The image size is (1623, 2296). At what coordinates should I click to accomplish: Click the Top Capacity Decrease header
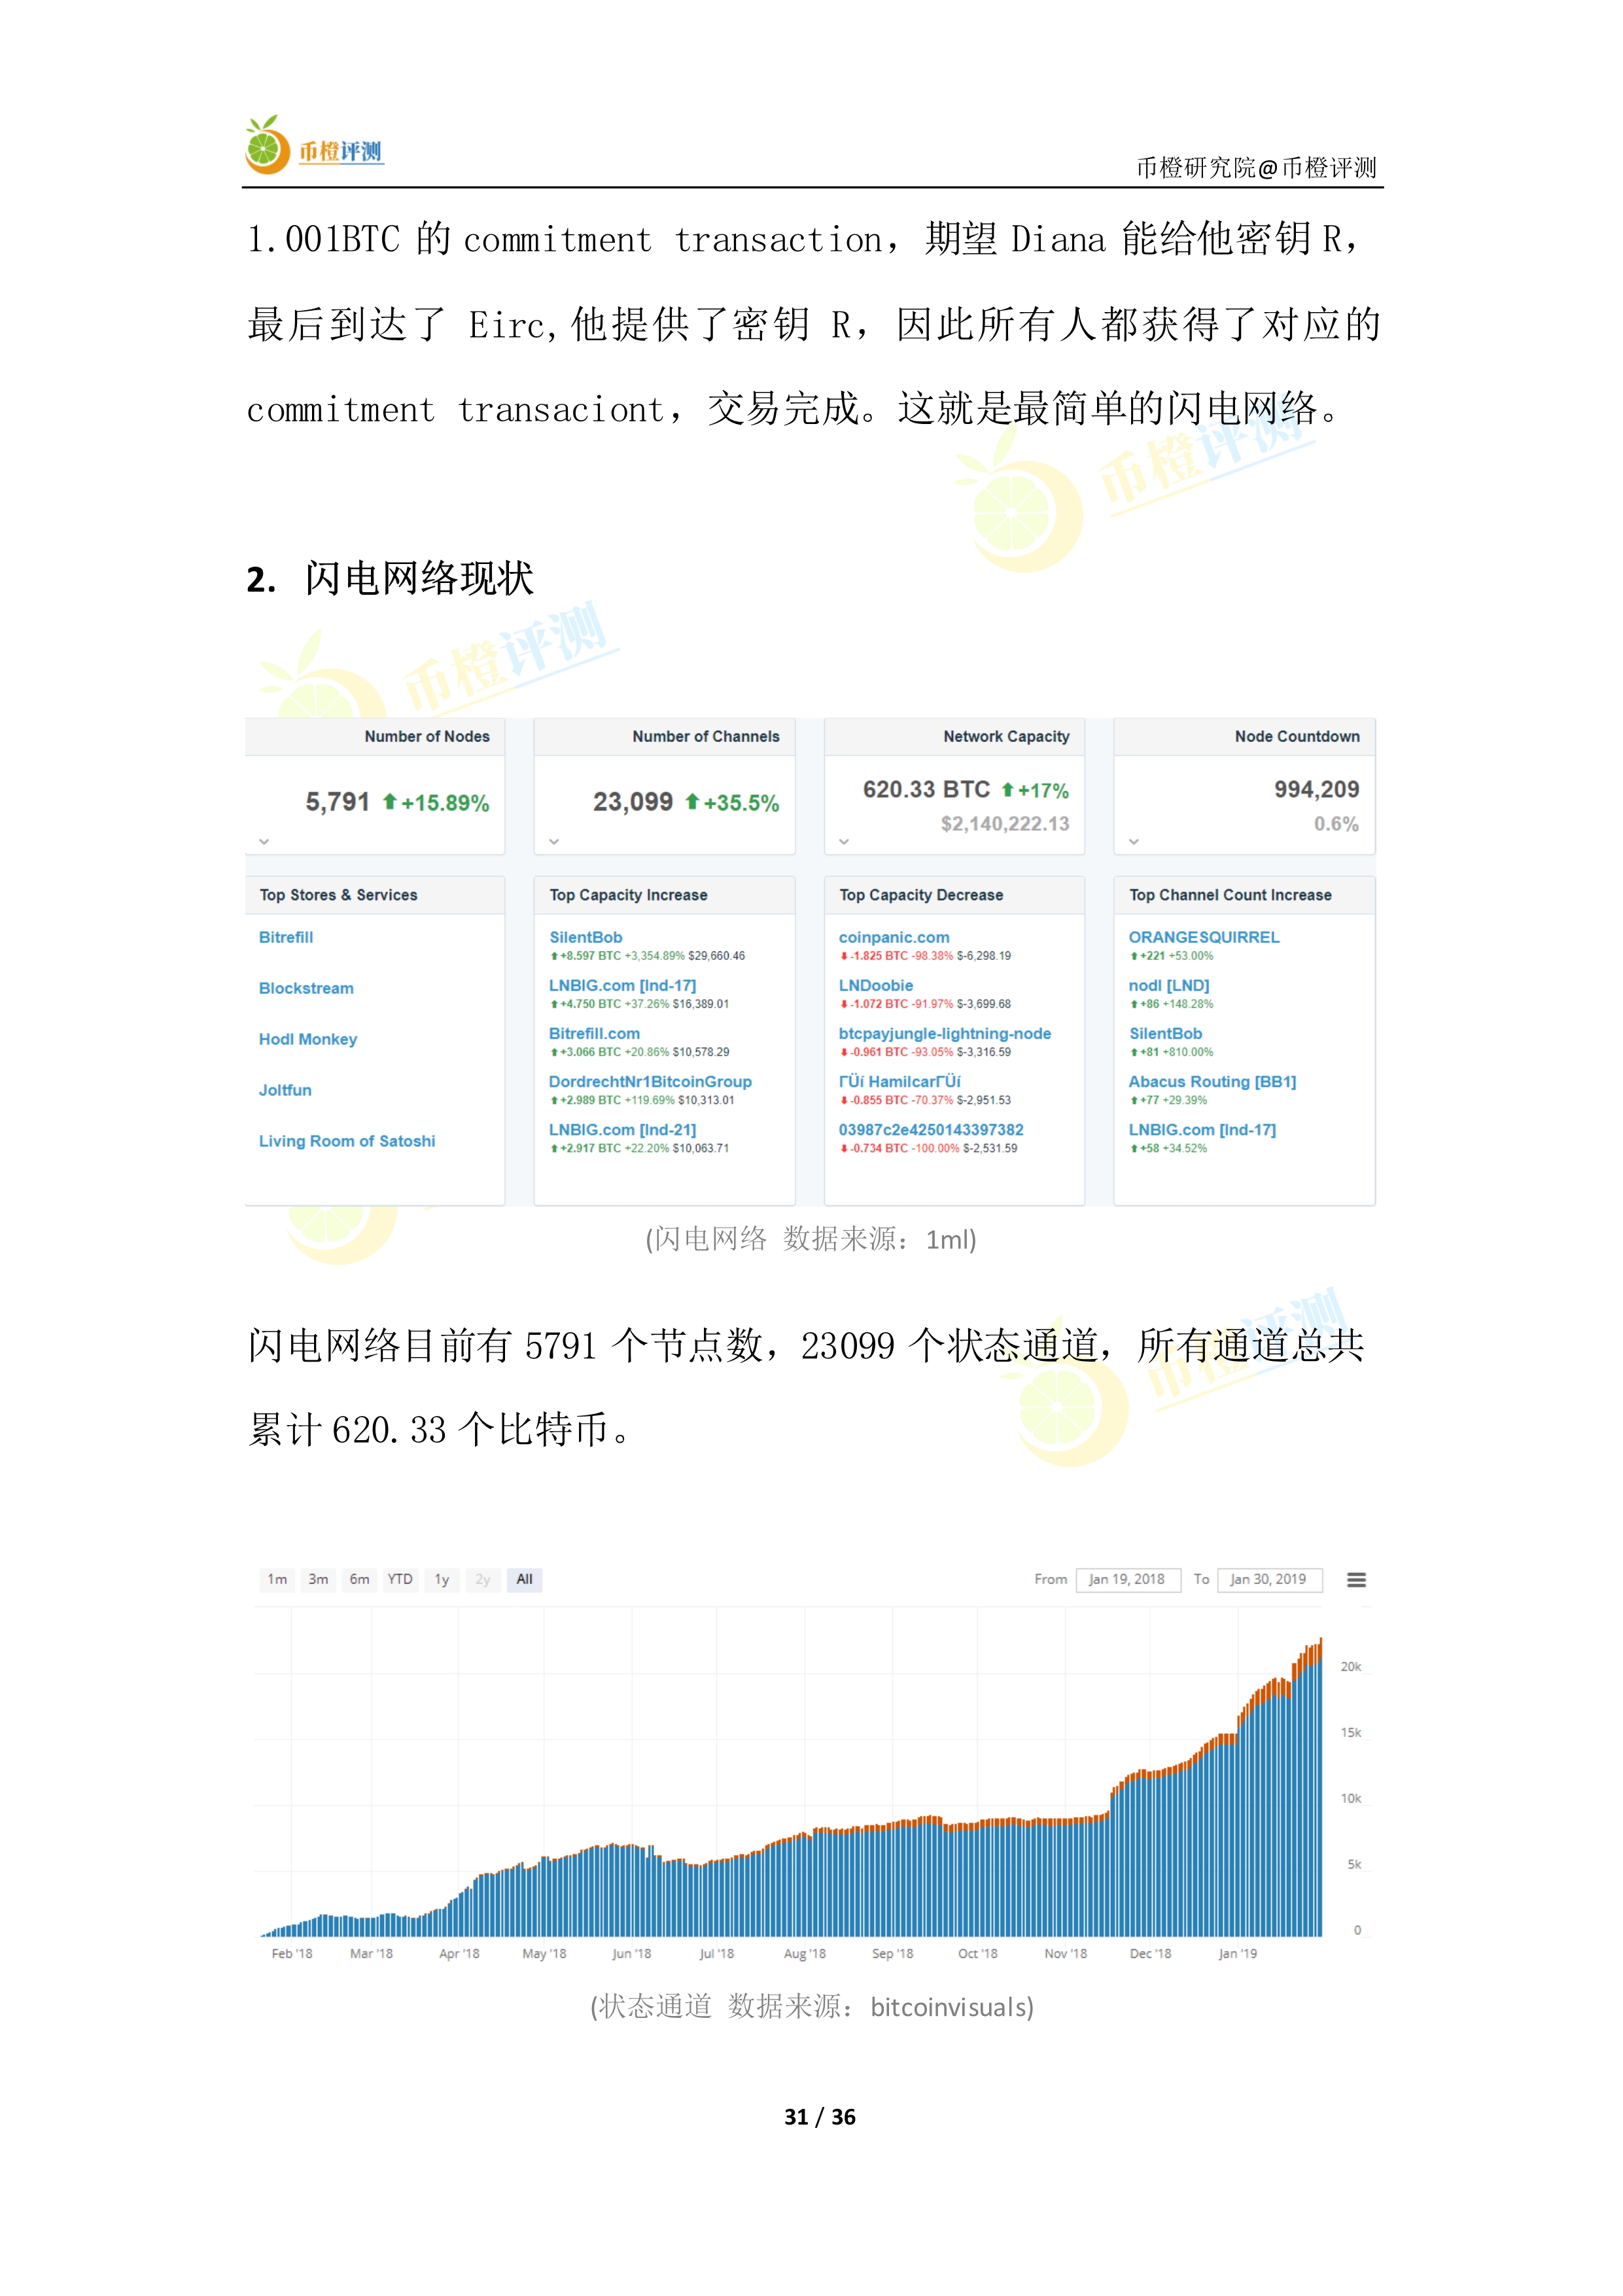921,895
